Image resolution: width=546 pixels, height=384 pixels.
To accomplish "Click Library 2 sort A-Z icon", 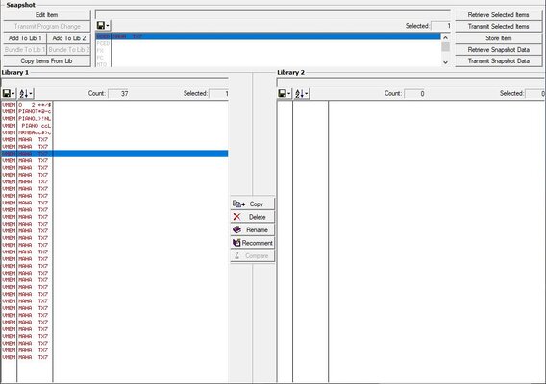I will click(300, 93).
